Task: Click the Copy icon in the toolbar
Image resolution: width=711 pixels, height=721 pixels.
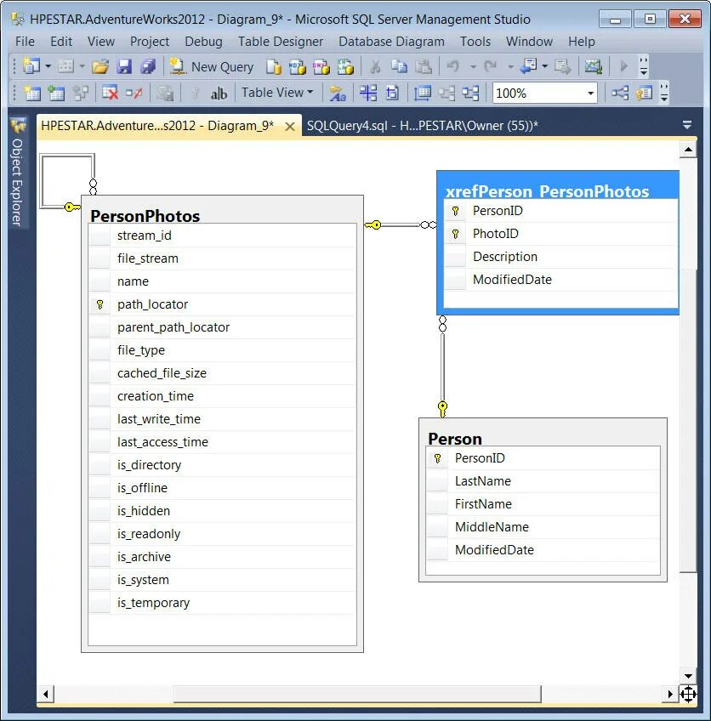Action: click(x=399, y=66)
